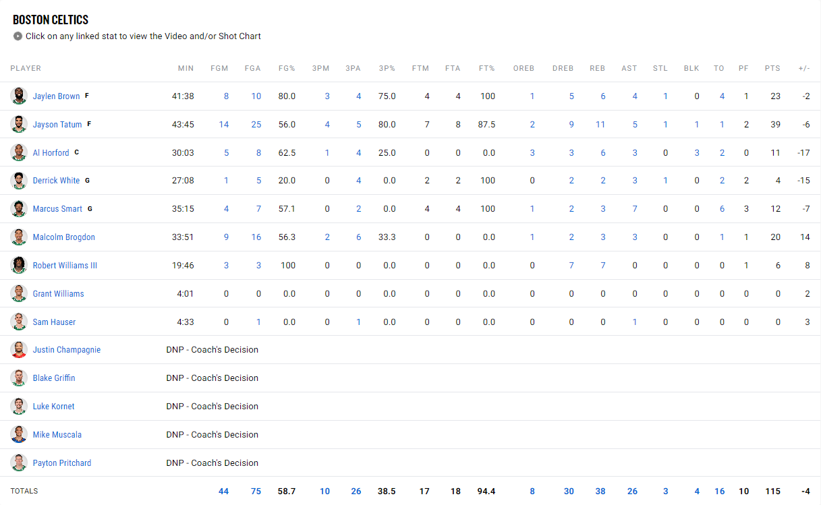
Task: Open Mike Muscala player link
Action: [x=57, y=435]
